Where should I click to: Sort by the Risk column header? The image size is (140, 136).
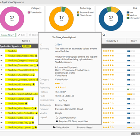(x=134, y=41)
